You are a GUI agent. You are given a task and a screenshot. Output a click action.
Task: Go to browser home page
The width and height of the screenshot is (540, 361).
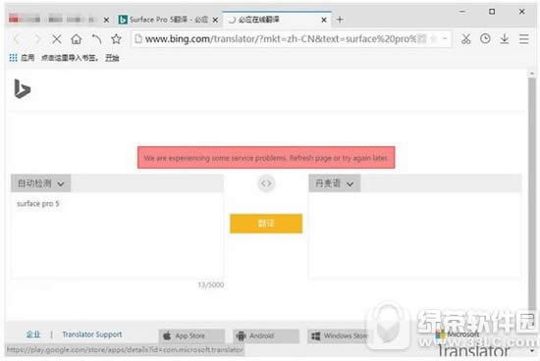77,39
